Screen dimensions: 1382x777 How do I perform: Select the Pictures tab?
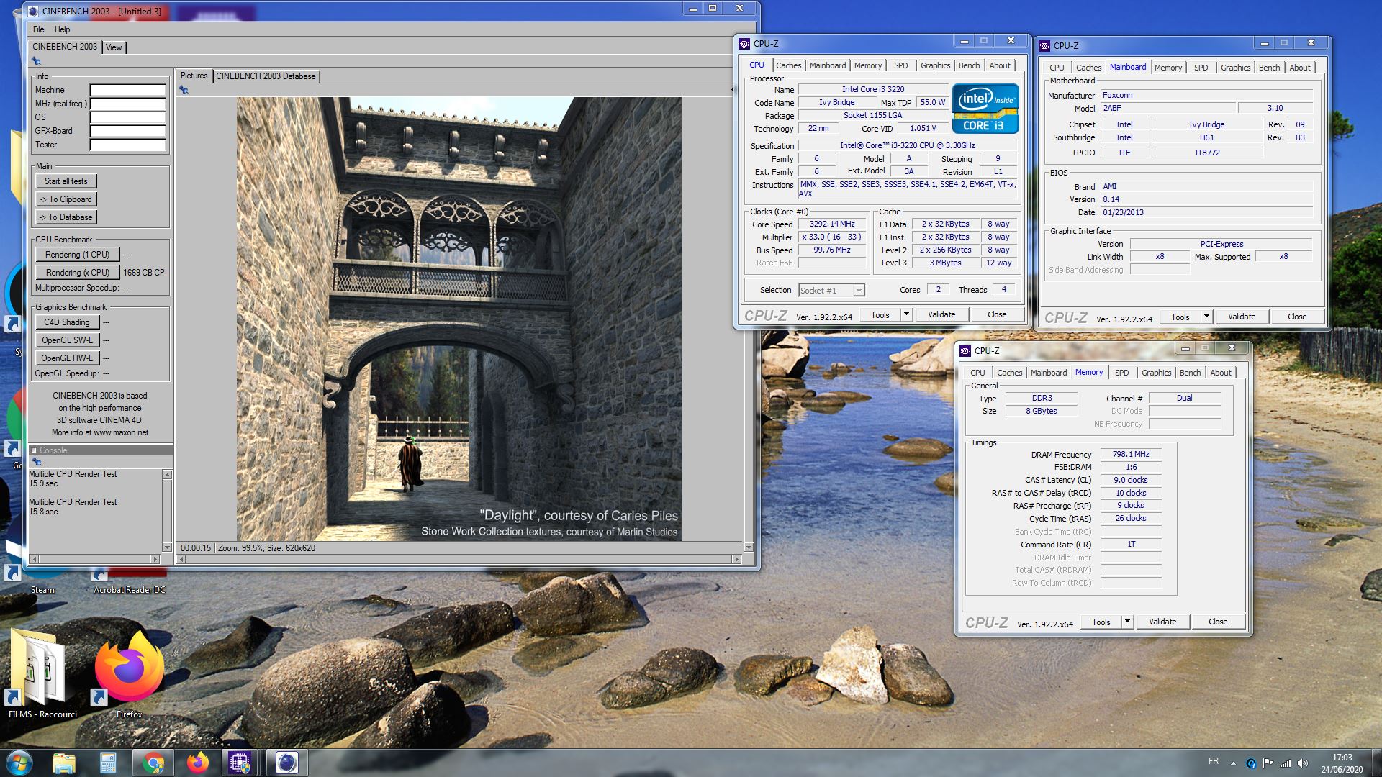coord(194,76)
